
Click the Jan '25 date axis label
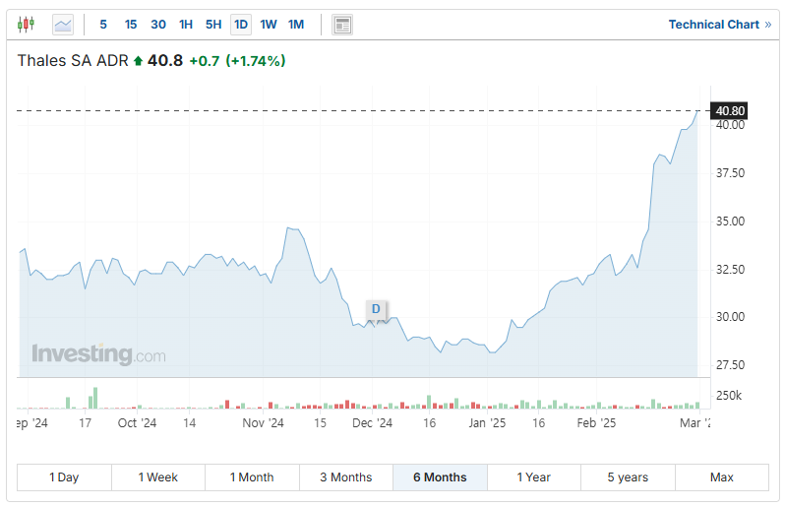[x=487, y=423]
